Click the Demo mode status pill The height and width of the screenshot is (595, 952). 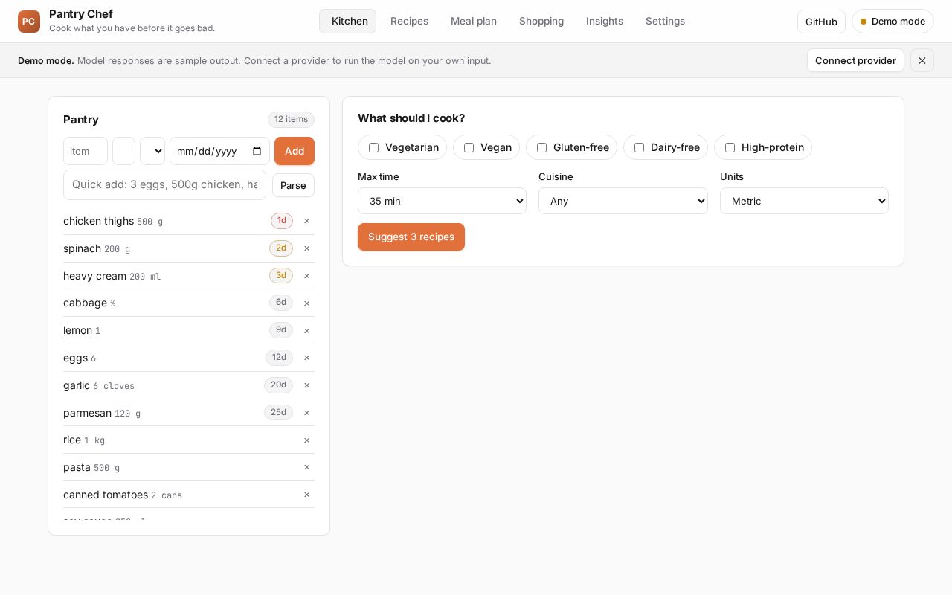(892, 22)
